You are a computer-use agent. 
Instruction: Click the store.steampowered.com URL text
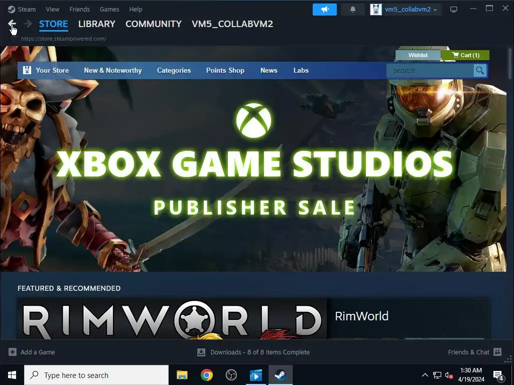tap(63, 39)
